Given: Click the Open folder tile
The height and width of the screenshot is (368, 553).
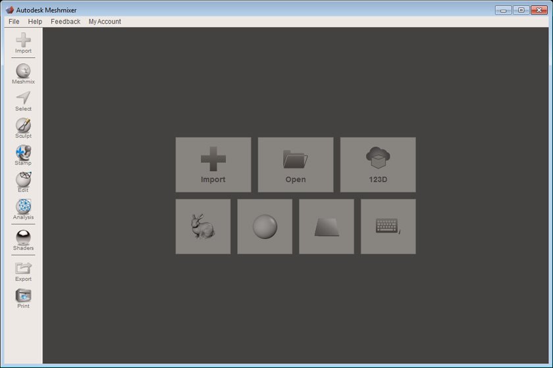Looking at the screenshot, I should tap(296, 165).
